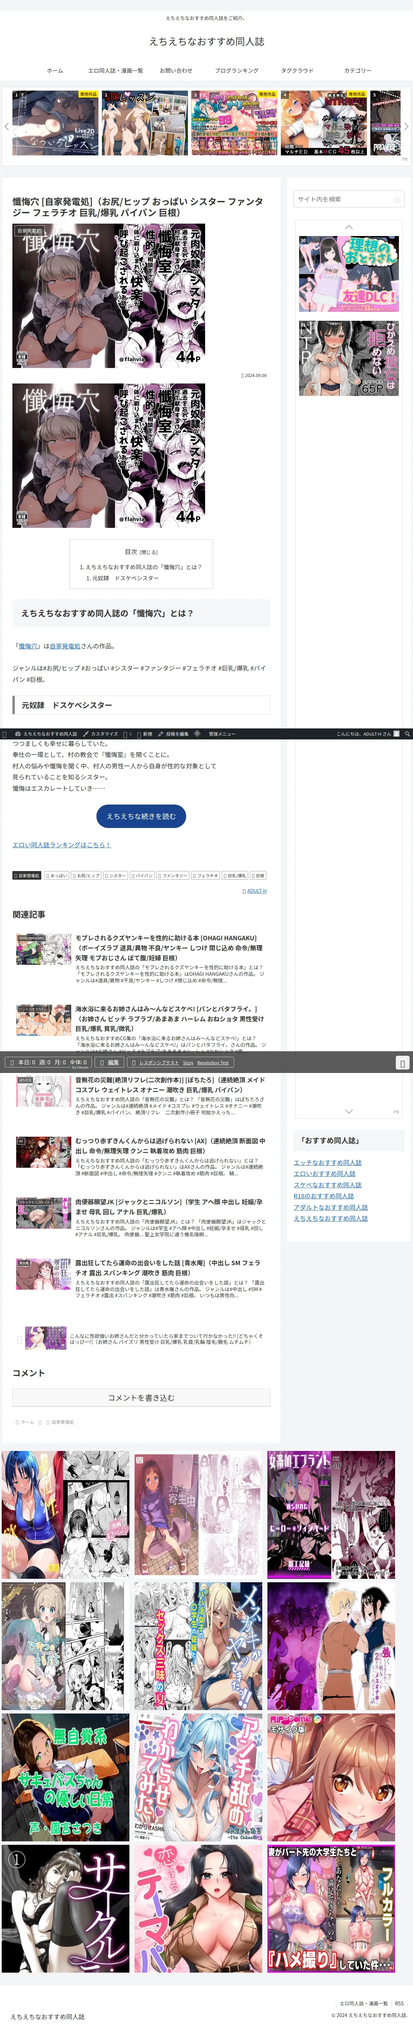The width and height of the screenshot is (413, 2025).
Task: Click 投稿を編集 in the admin bar
Action: click(x=174, y=734)
